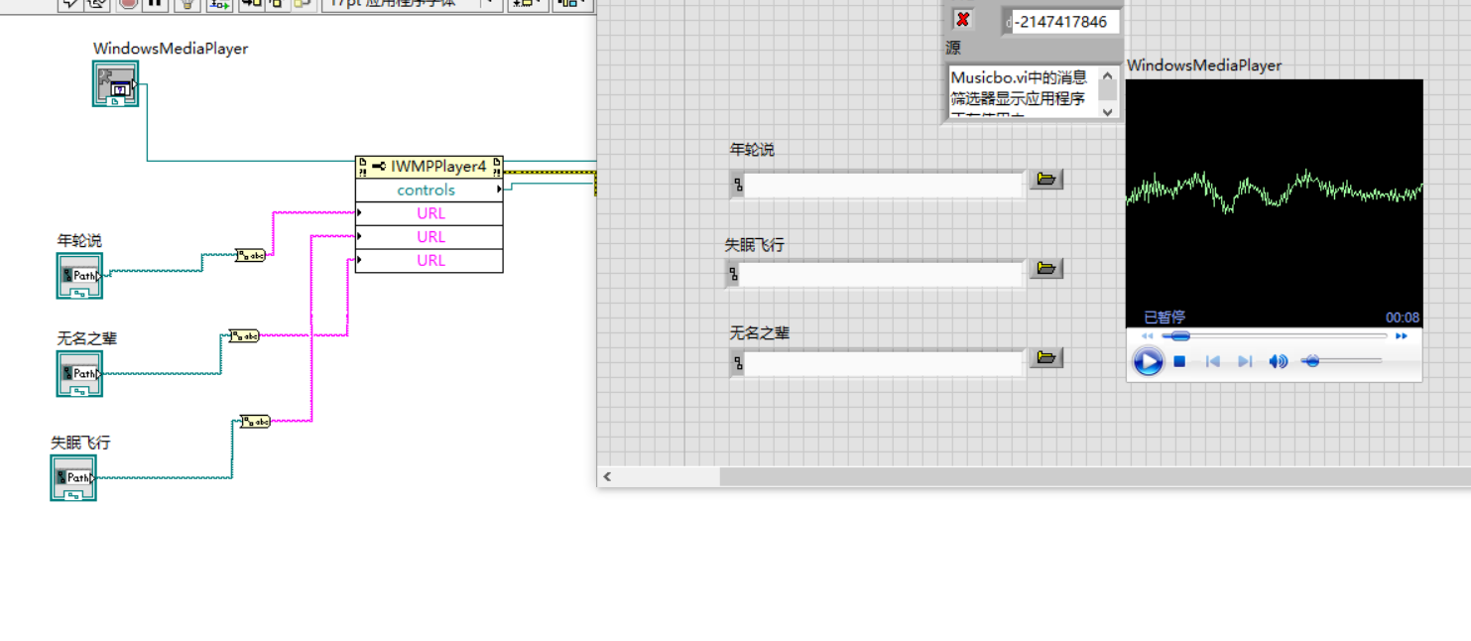Select the first URL property row
Screen dimensions: 1471x641
point(429,213)
